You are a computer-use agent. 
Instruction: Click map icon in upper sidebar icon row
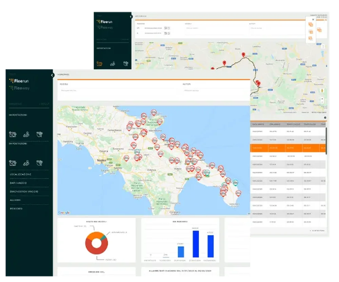(x=13, y=134)
